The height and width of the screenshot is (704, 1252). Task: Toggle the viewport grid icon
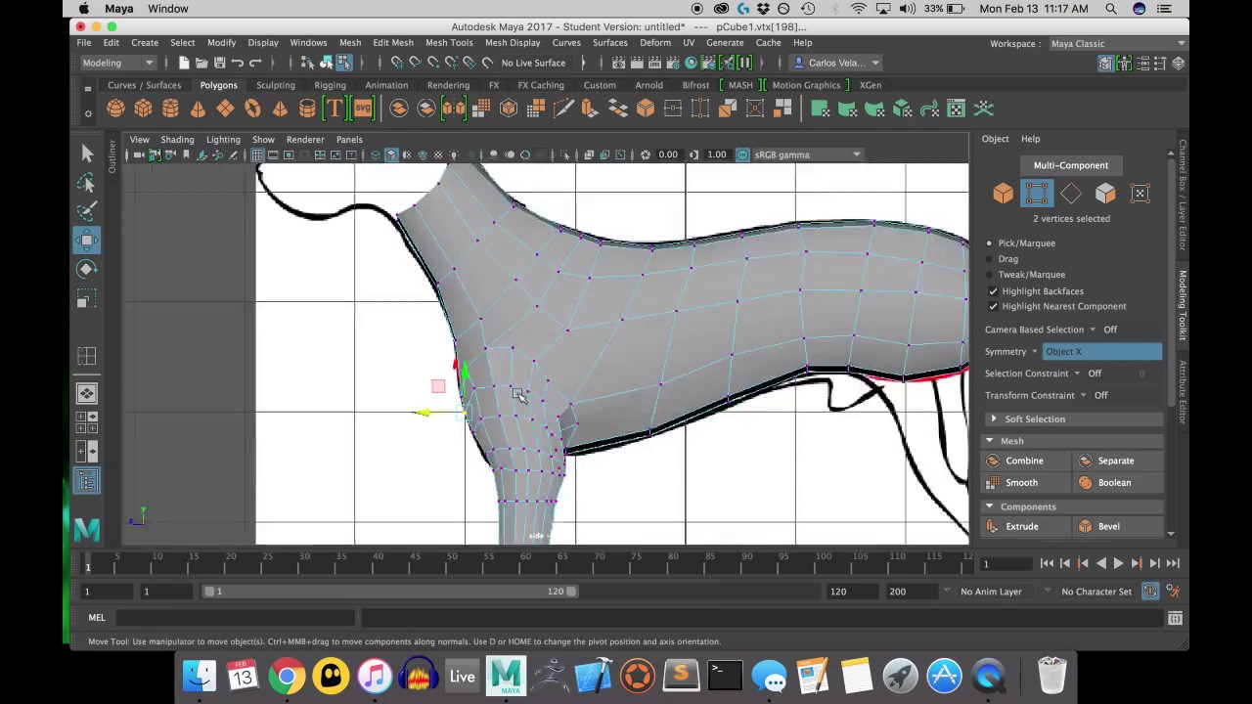click(257, 154)
